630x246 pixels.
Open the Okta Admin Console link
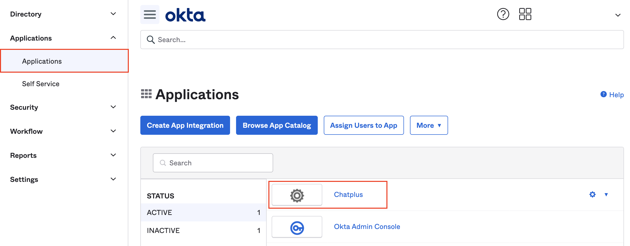pos(367,227)
